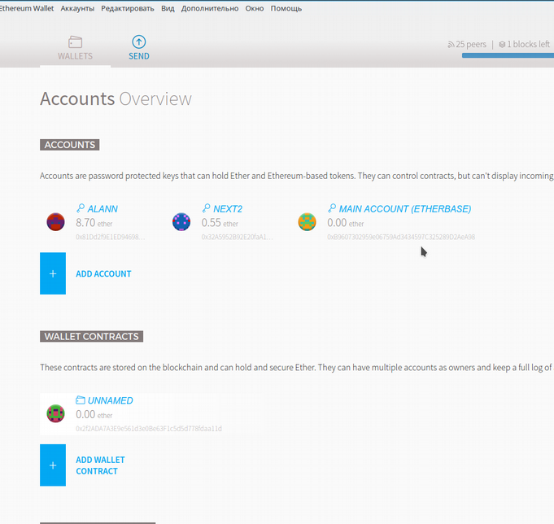
Task: Open the Помощь menu
Action: (286, 8)
